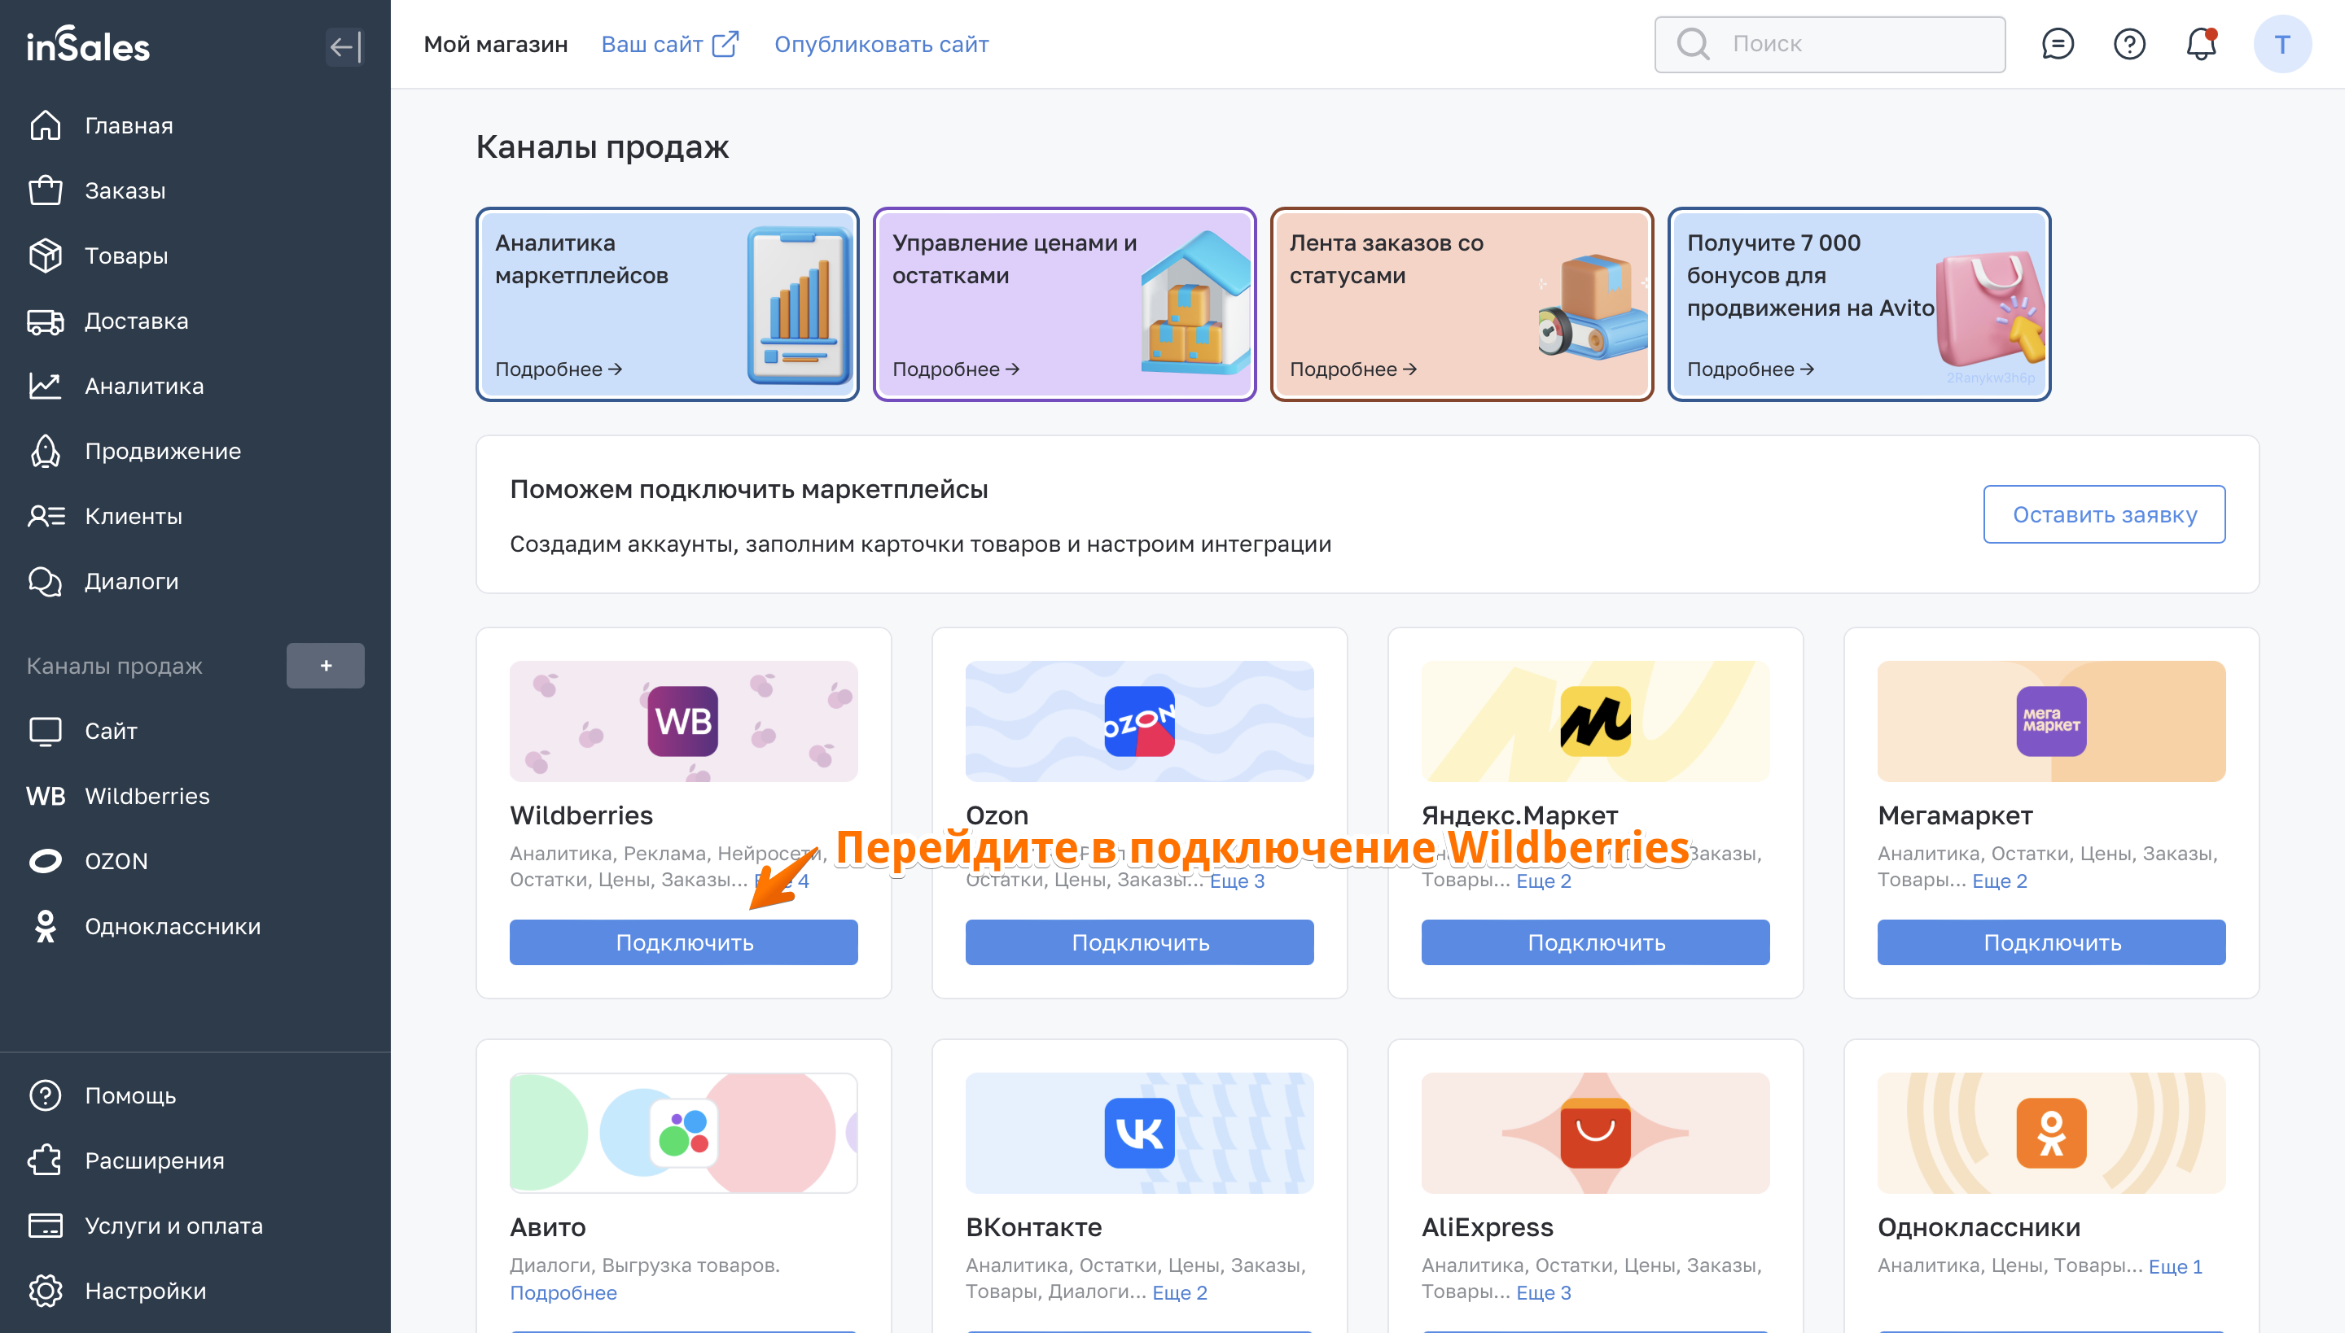The image size is (2345, 1333).
Task: Add a new sales channel plus
Action: tap(325, 666)
